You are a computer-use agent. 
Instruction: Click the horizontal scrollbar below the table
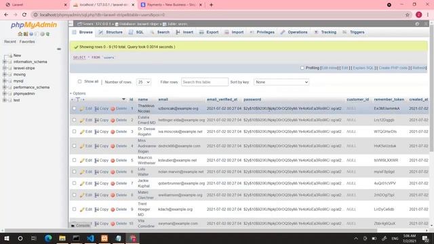(191, 230)
